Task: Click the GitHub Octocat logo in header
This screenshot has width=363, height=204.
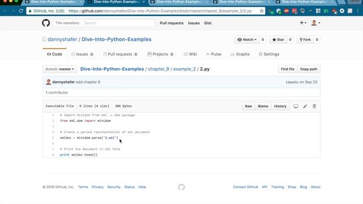Action: tap(46, 23)
